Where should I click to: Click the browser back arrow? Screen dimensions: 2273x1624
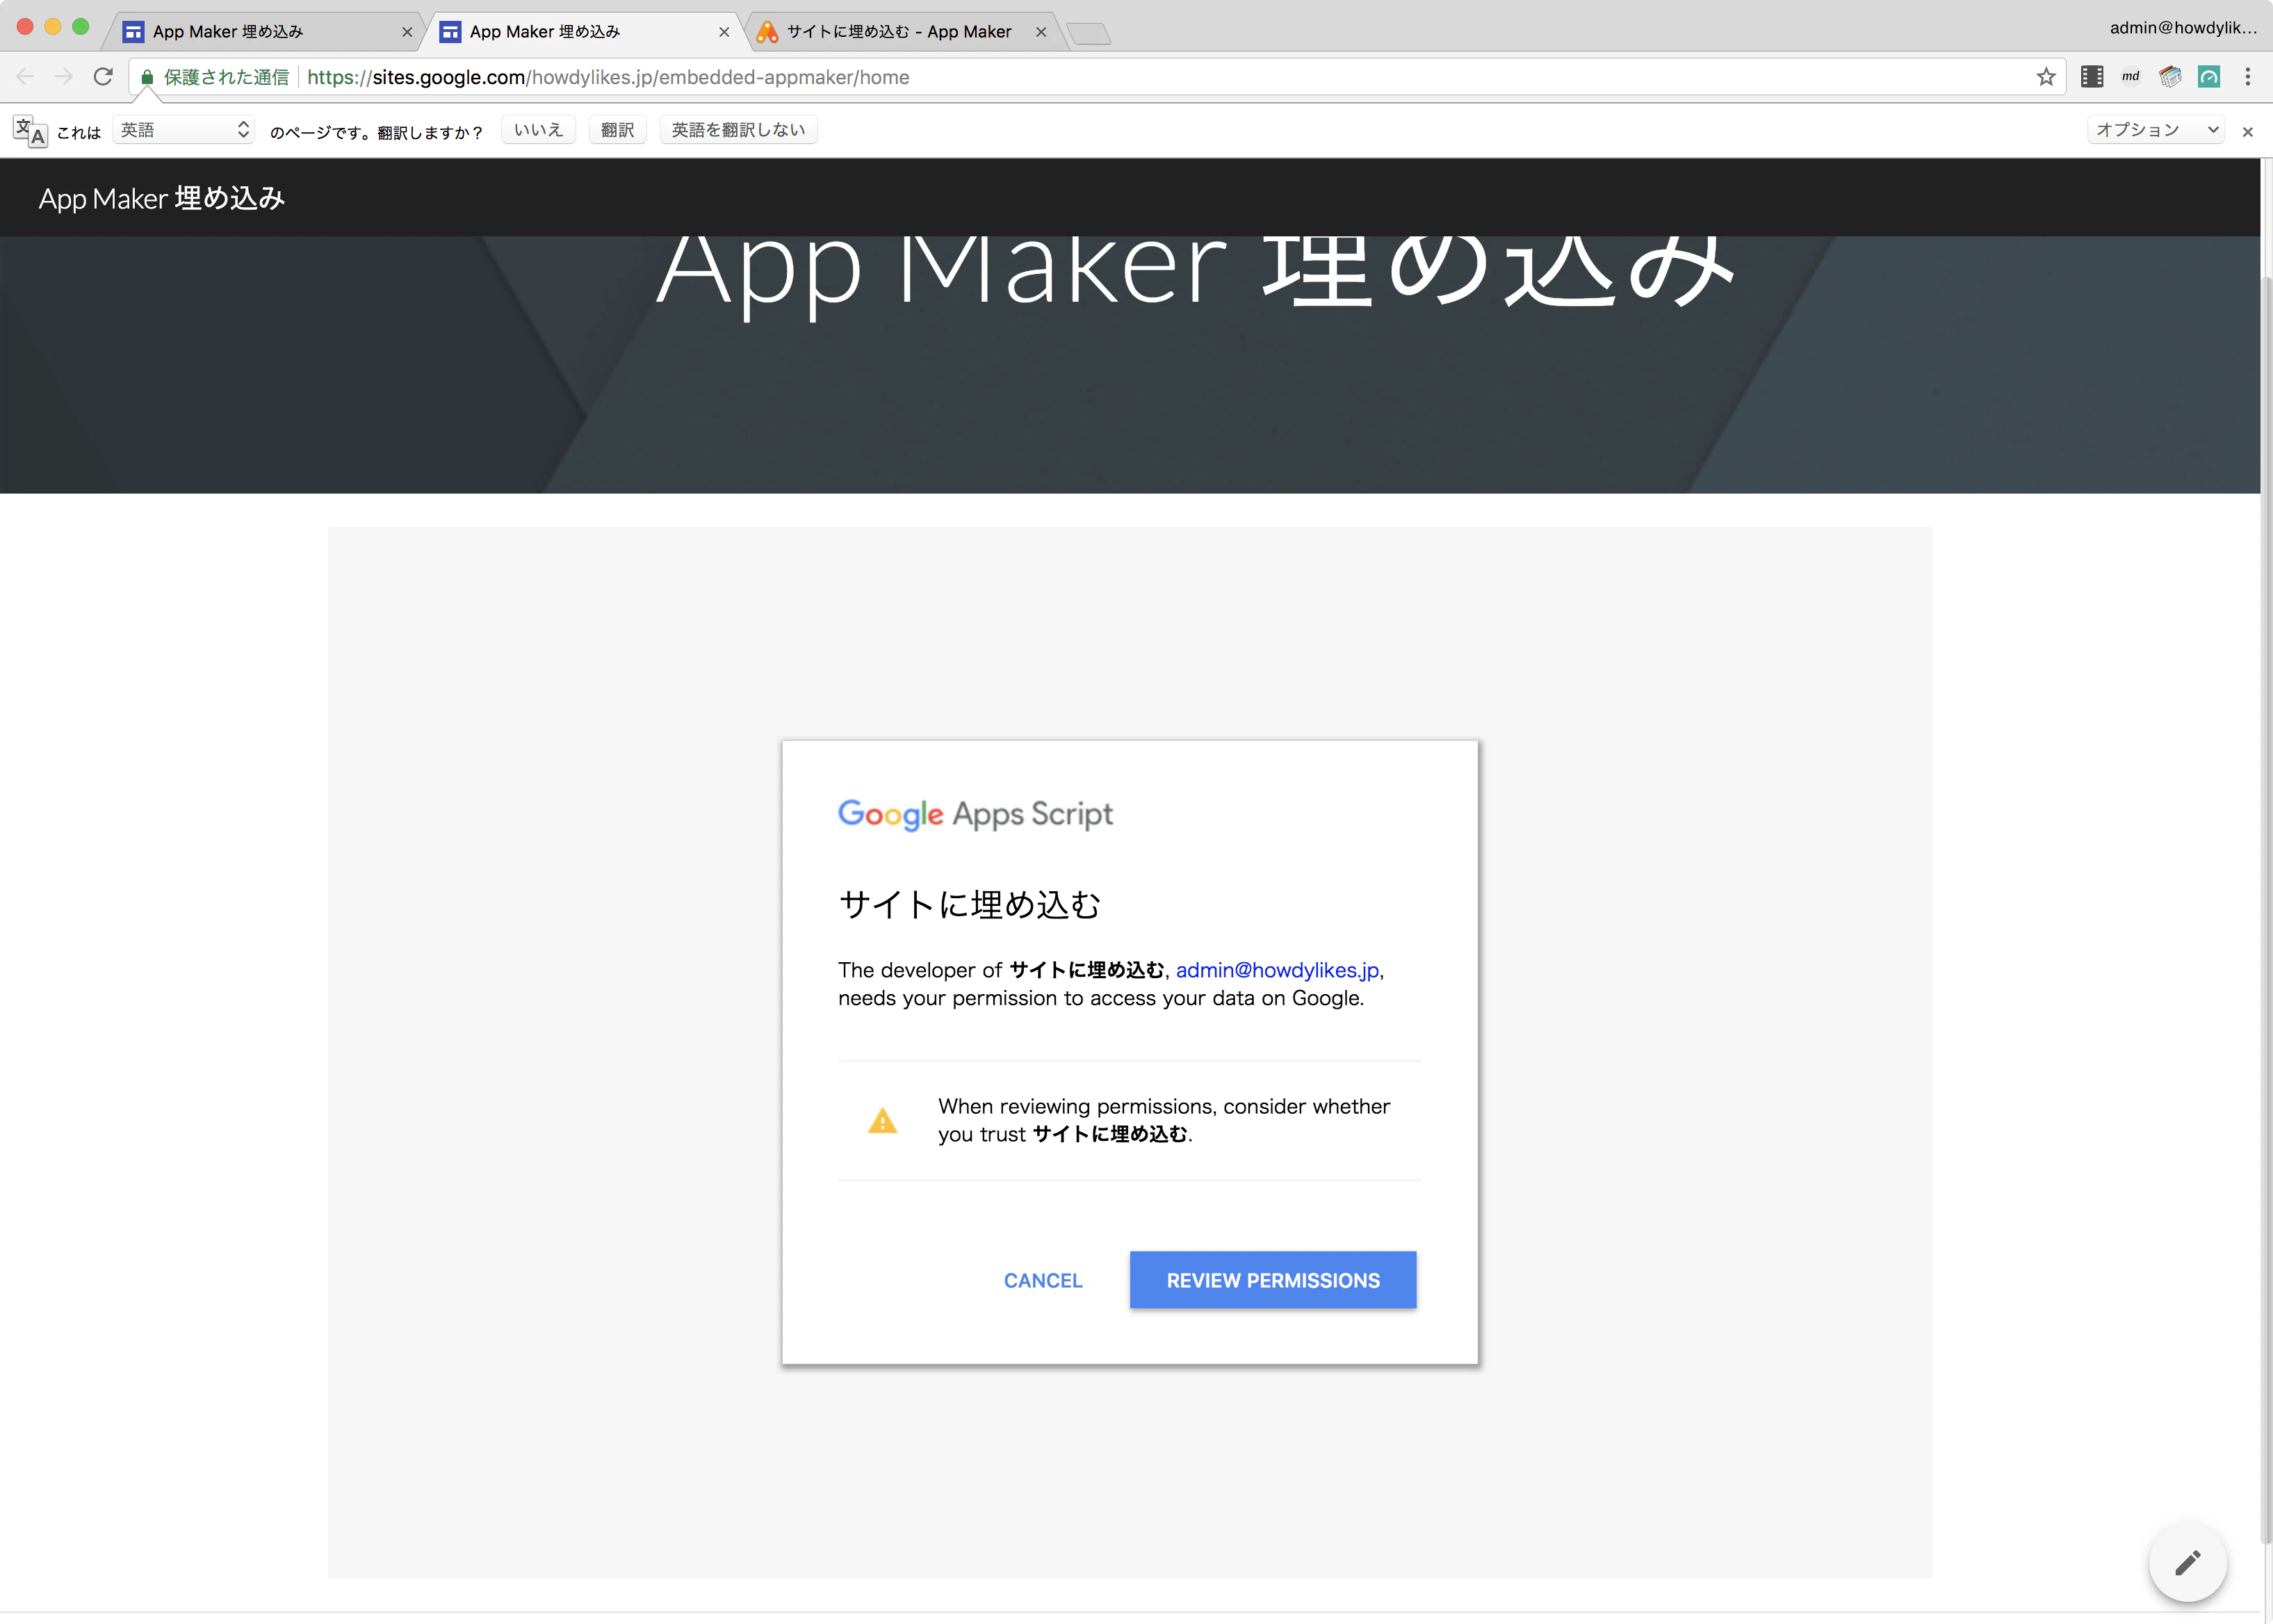coord(25,77)
